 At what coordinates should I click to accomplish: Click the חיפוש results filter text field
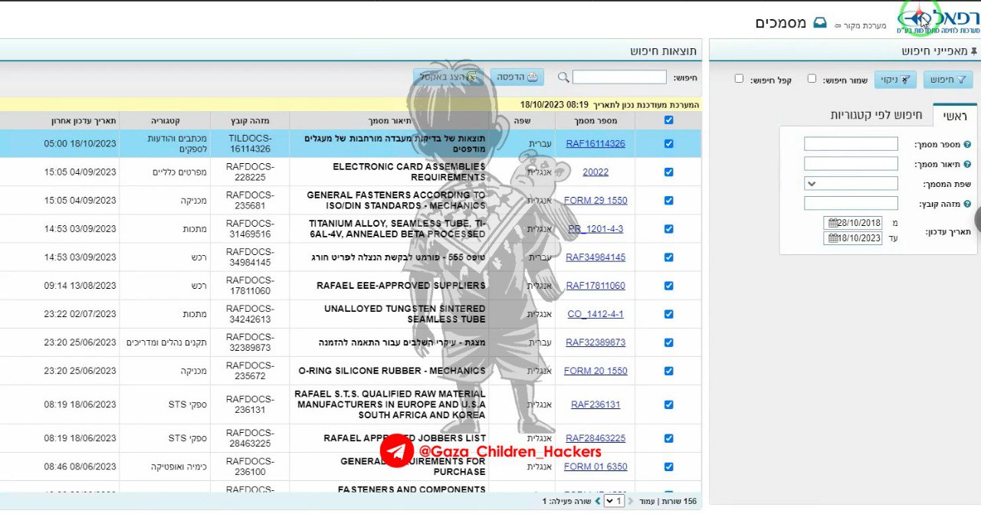point(619,77)
